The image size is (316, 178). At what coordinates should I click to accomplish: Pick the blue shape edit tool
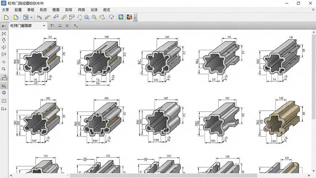click(x=56, y=17)
